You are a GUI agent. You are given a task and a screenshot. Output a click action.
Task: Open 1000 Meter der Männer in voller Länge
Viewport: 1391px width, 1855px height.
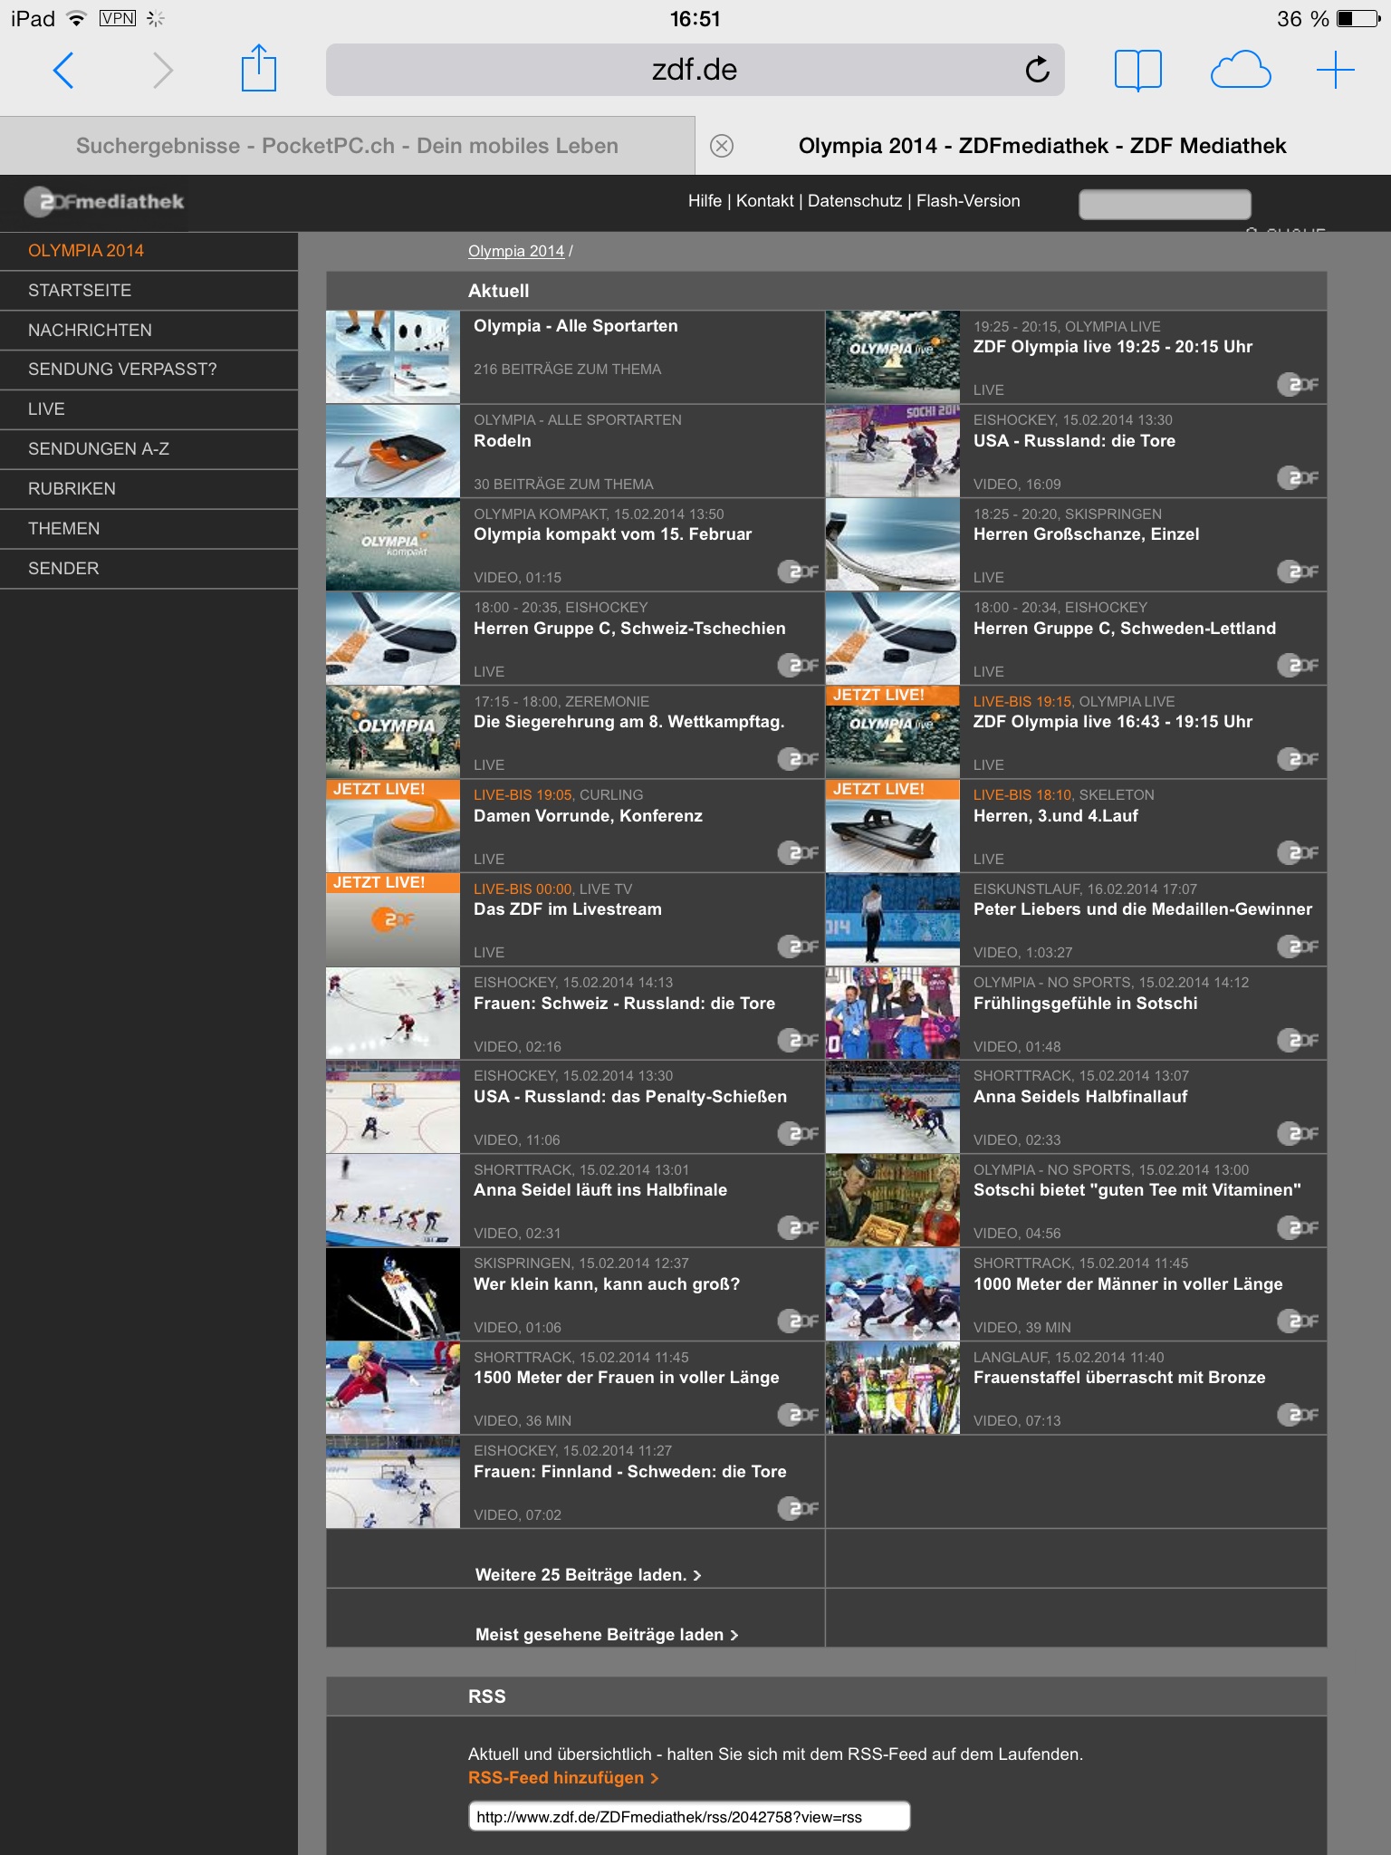pyautogui.click(x=1128, y=1284)
